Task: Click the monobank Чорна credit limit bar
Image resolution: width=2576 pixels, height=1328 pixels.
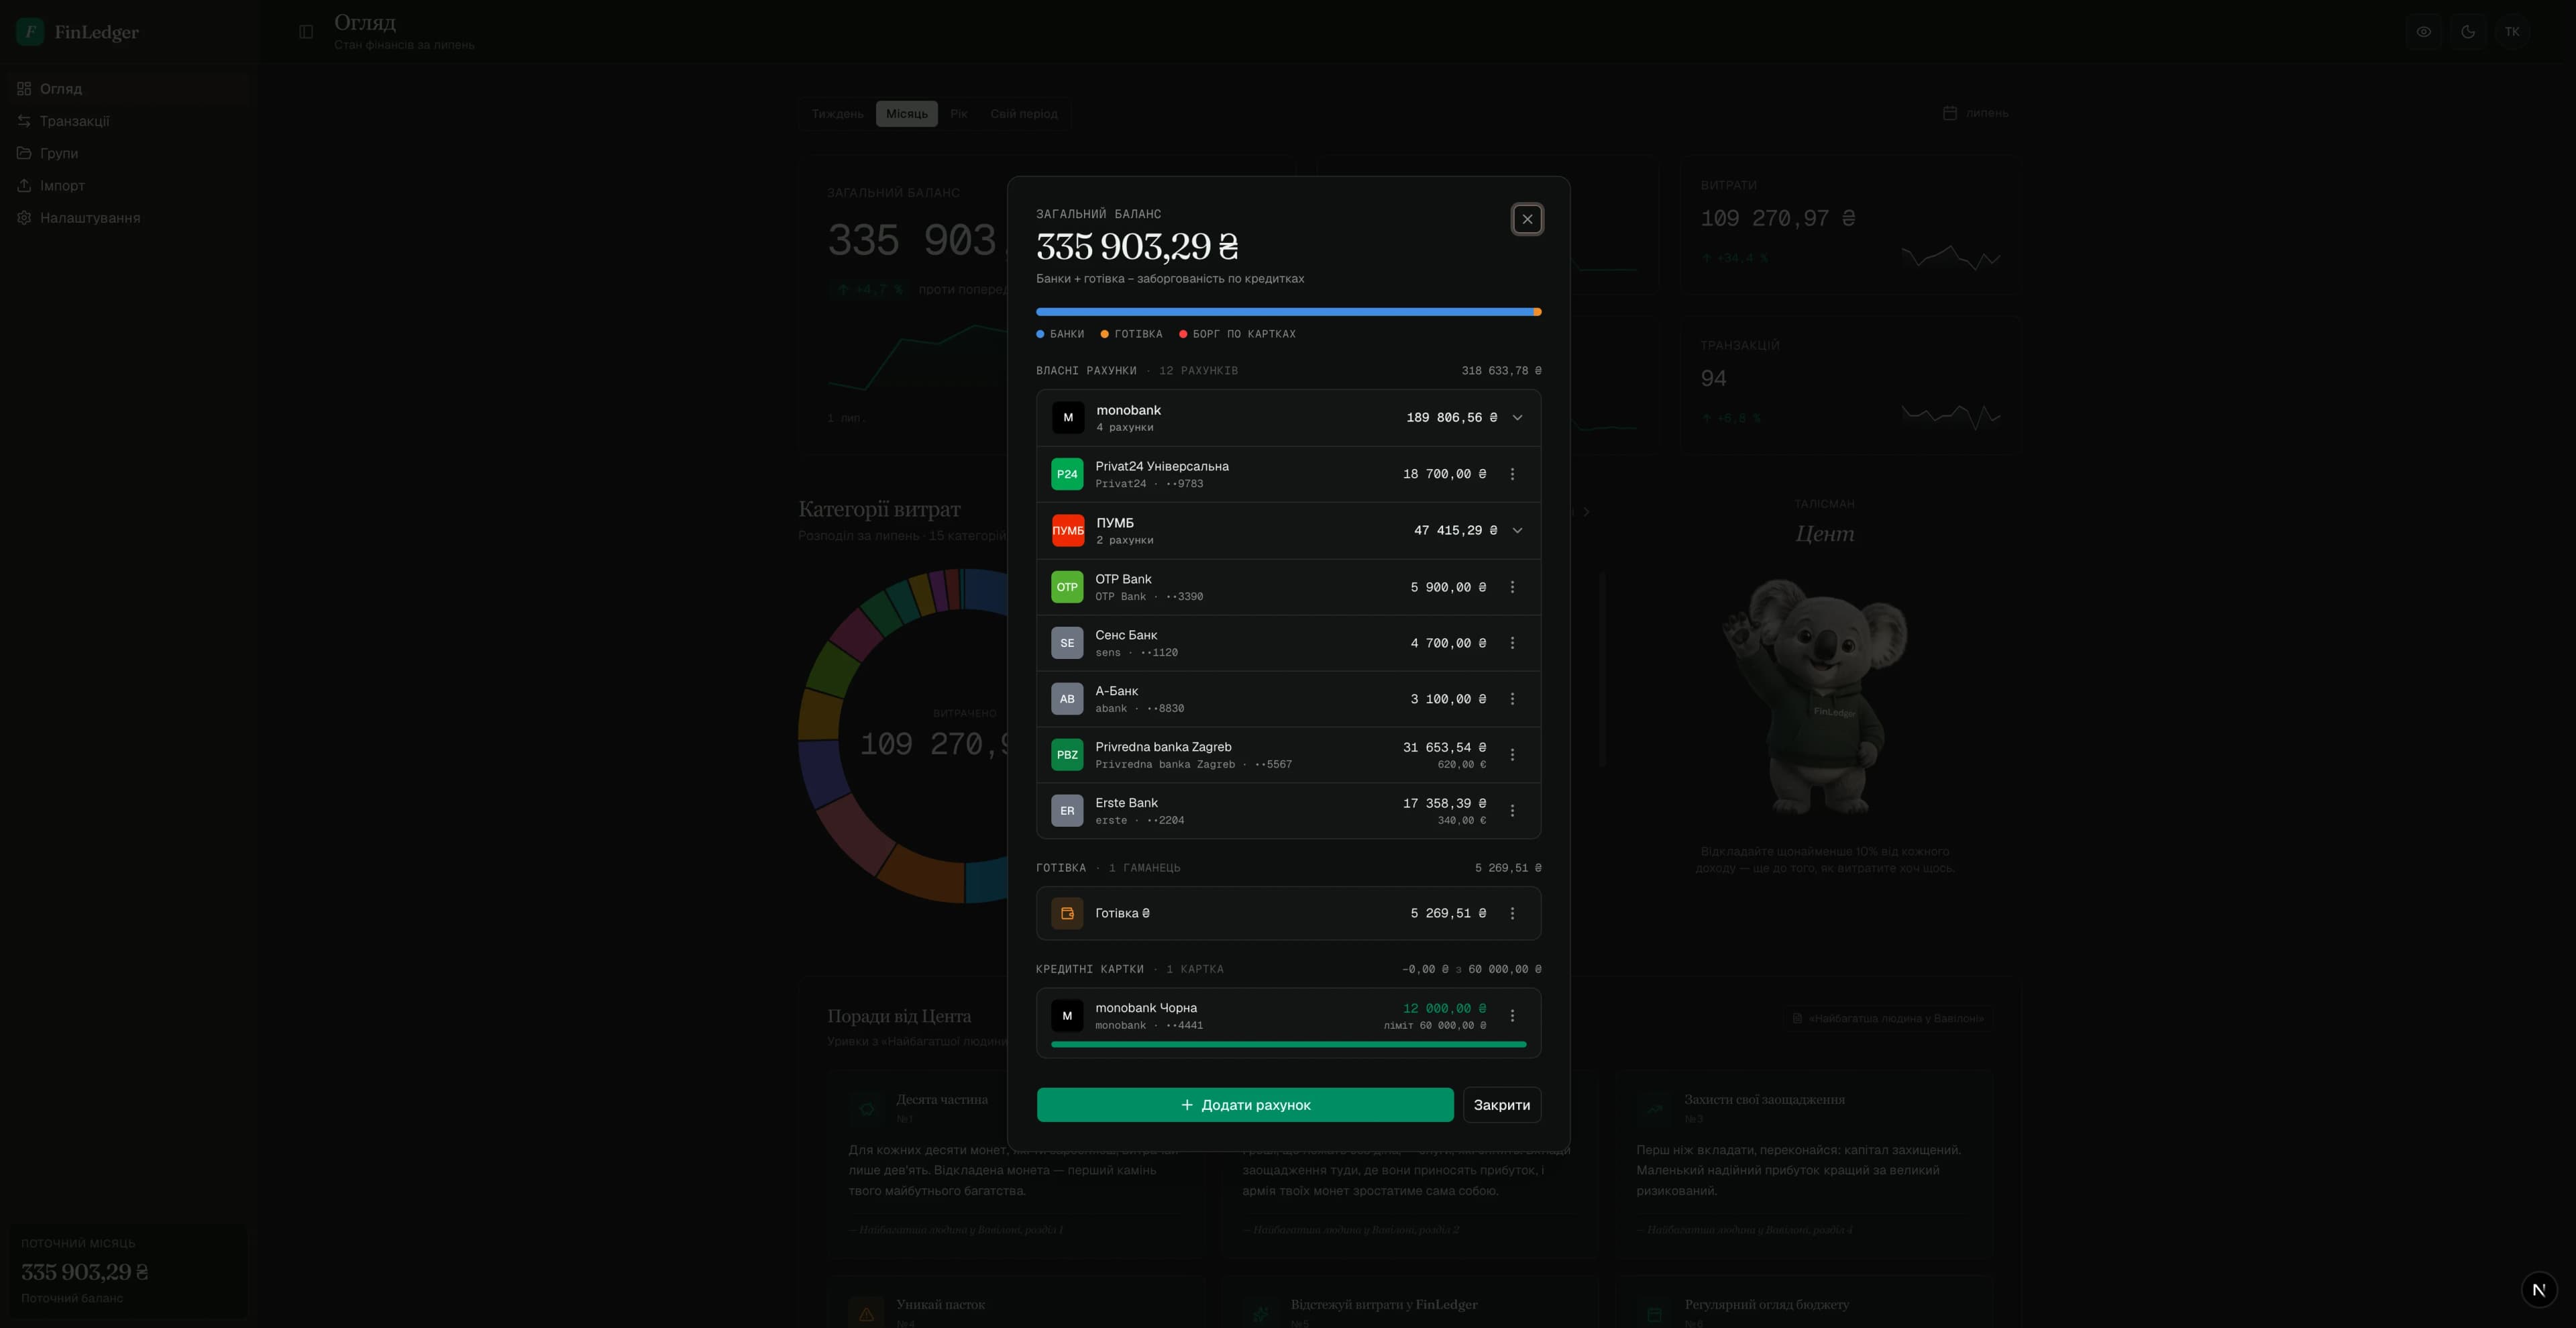Action: [x=1288, y=1044]
